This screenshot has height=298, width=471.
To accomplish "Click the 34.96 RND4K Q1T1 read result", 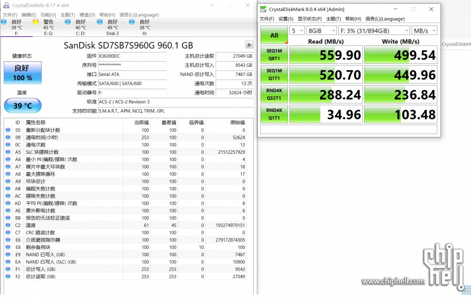I will (326, 114).
